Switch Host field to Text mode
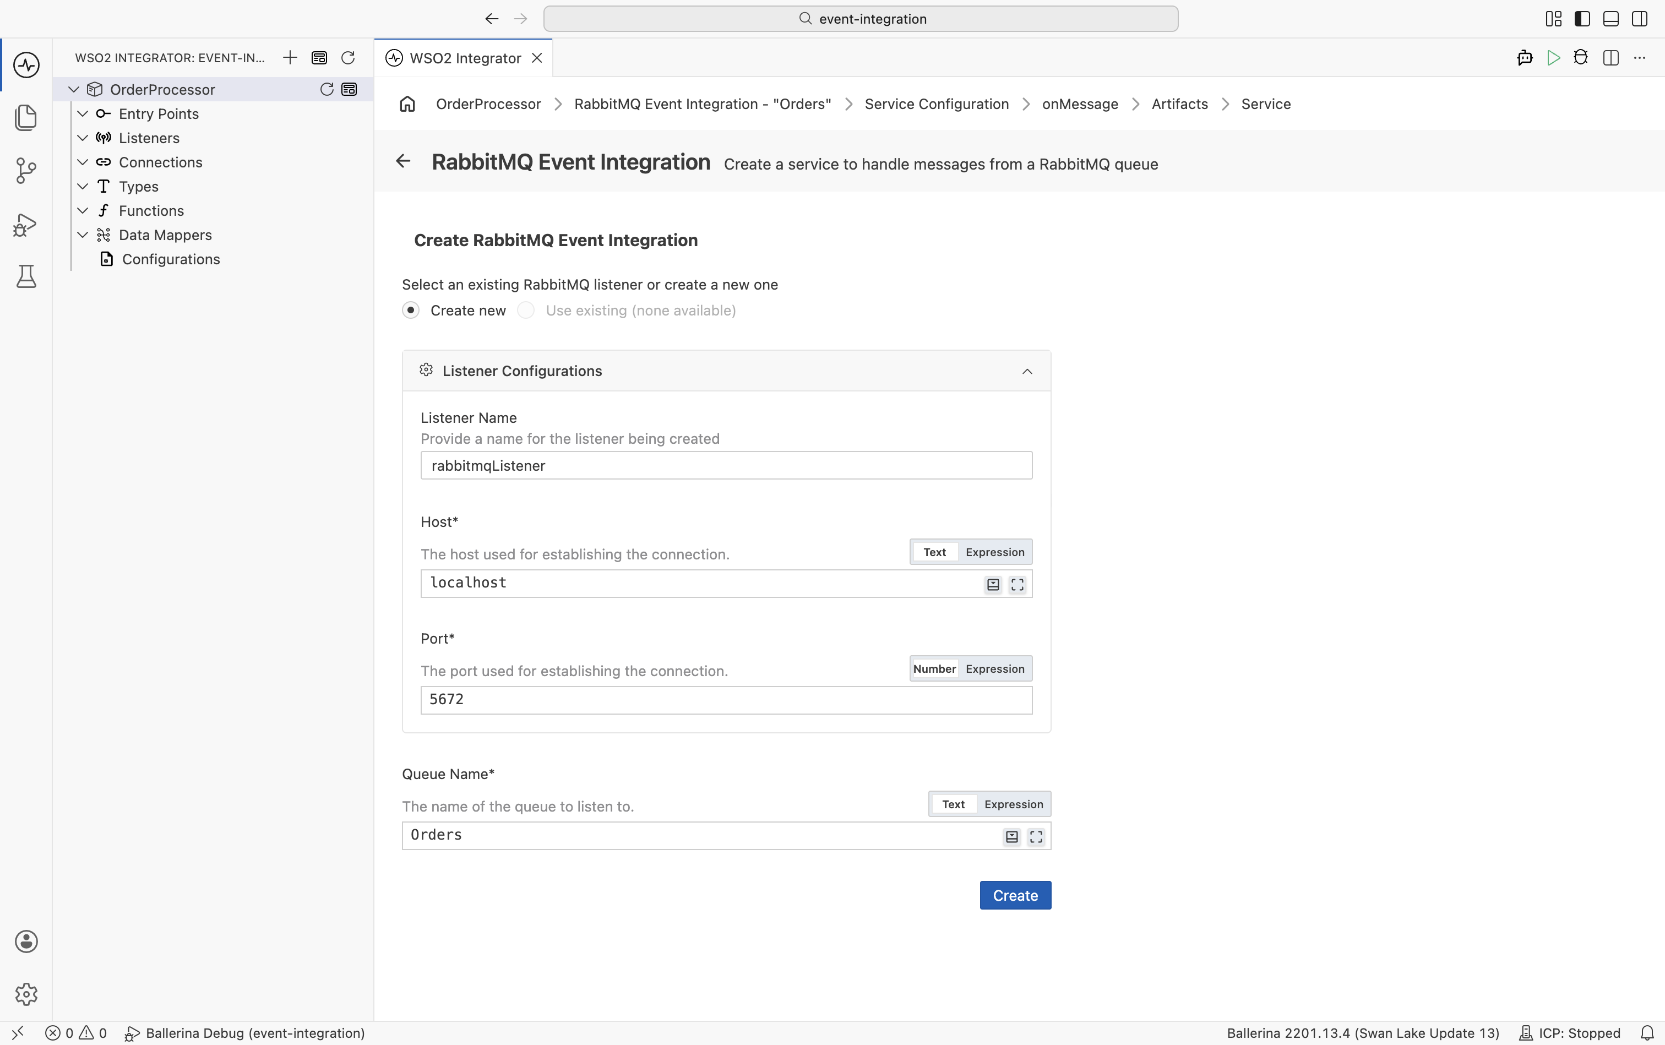The height and width of the screenshot is (1045, 1665). coord(934,552)
